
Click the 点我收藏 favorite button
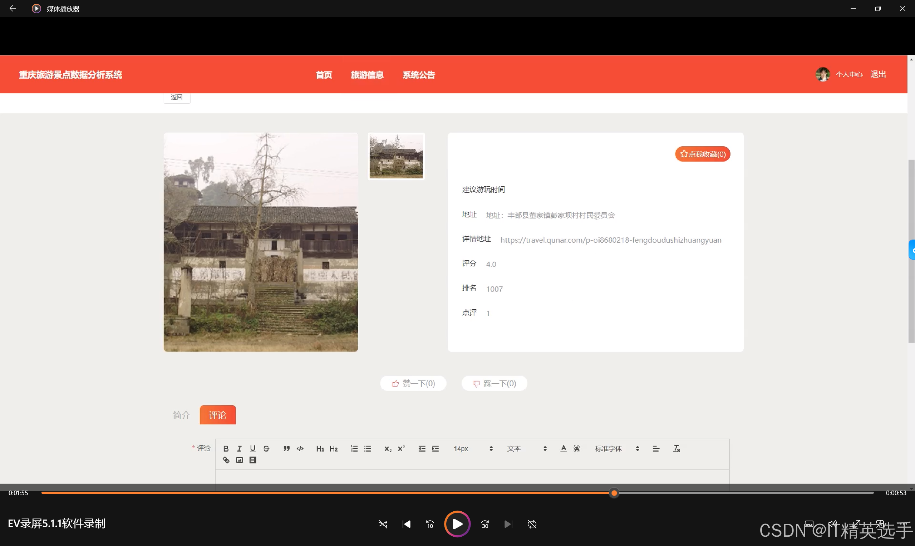tap(702, 154)
